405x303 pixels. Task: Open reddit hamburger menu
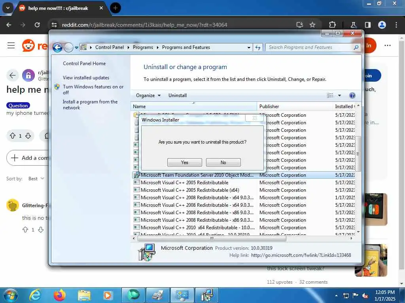[x=11, y=46]
